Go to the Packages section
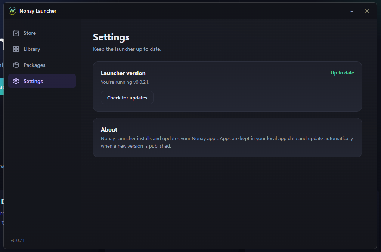Screen dimensions: 381x252 click(42, 65)
